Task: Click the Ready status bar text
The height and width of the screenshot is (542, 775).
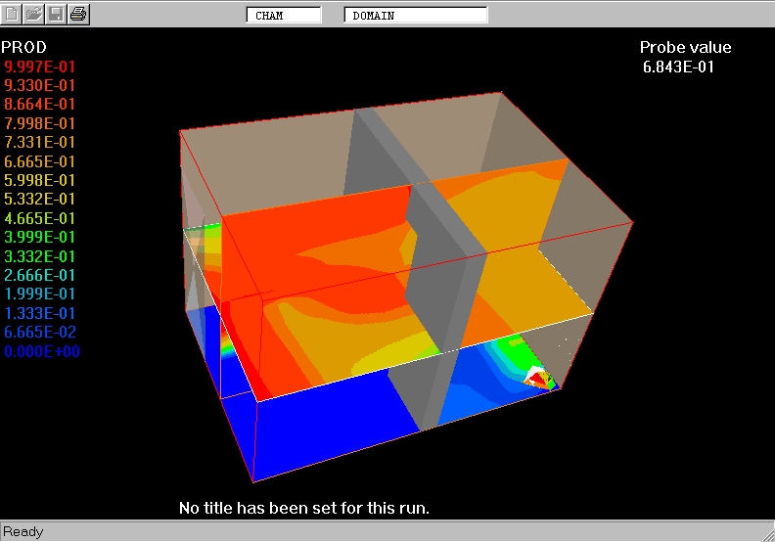Action: coord(23,532)
